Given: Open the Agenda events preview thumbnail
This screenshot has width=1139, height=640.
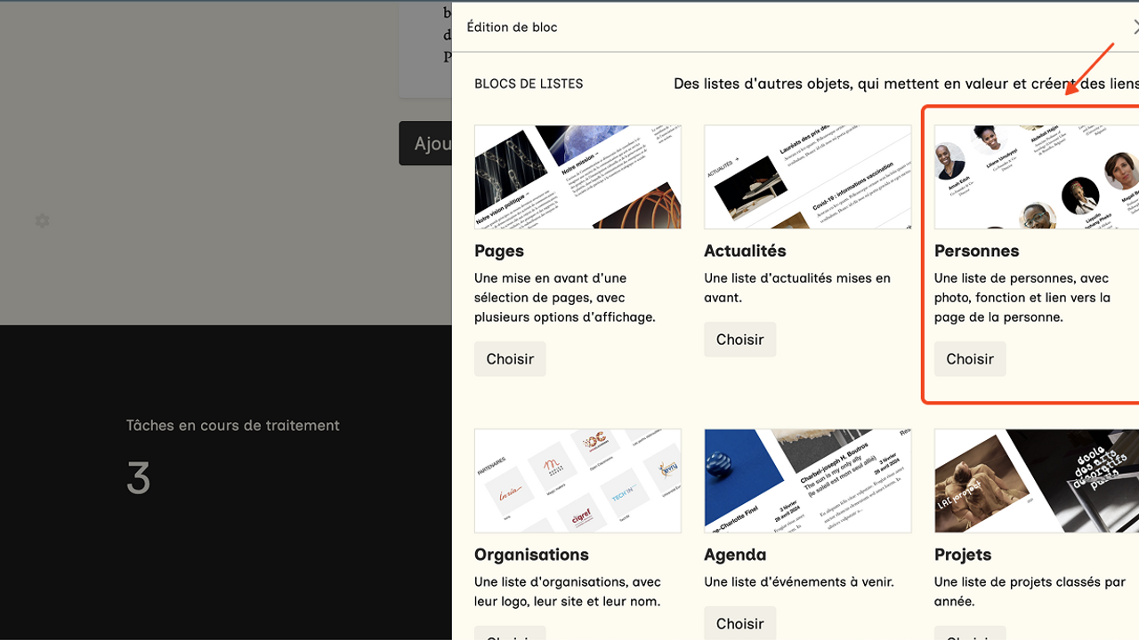Looking at the screenshot, I should point(807,481).
